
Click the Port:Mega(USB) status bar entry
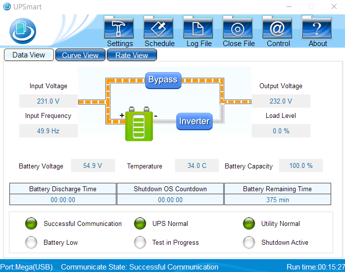pyautogui.click(x=26, y=267)
